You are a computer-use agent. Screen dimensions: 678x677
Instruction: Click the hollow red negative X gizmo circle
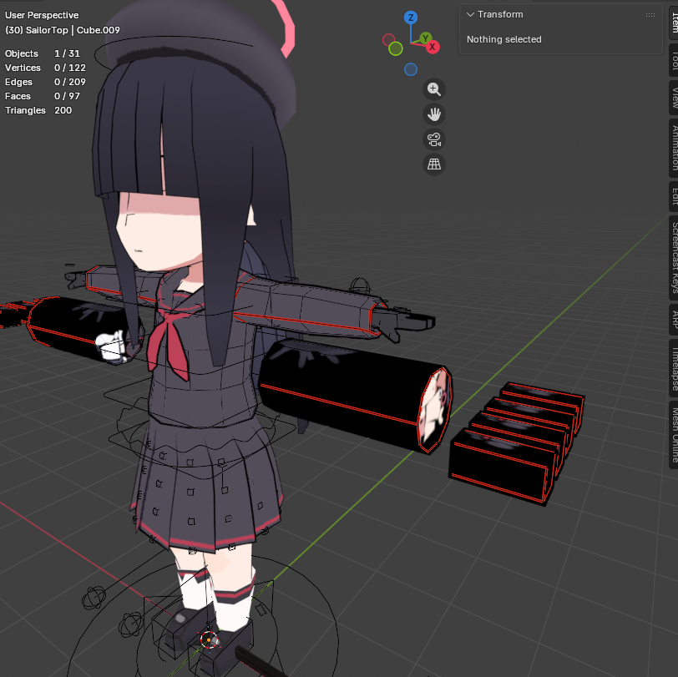(x=389, y=40)
